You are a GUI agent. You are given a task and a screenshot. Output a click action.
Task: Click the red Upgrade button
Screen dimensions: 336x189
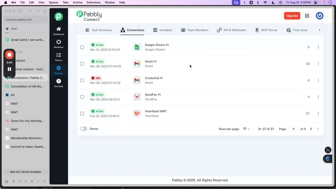tap(292, 16)
